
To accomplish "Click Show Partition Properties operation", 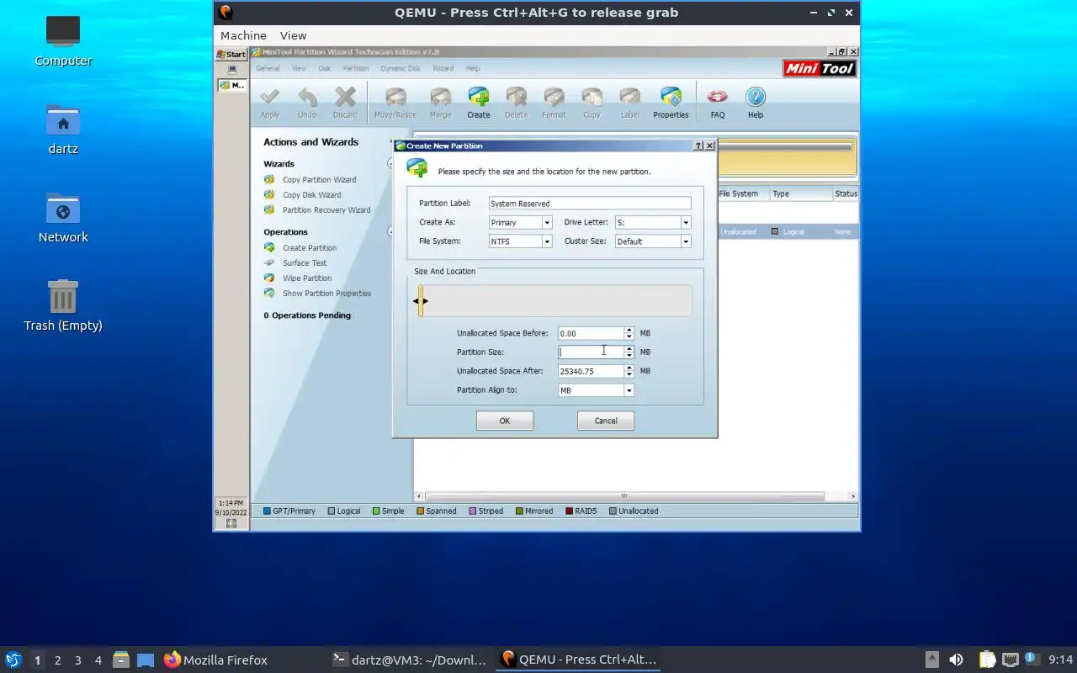I will [x=326, y=294].
